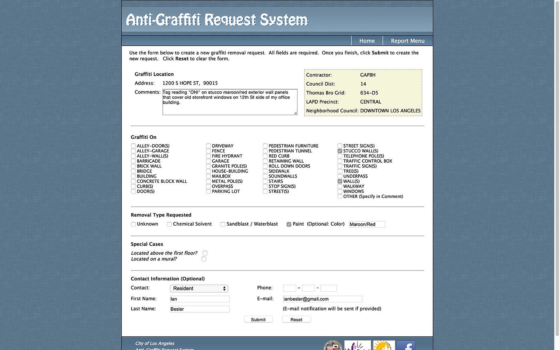Image resolution: width=560 pixels, height=350 pixels.
Task: Enable the WINDOWS checkbox
Action: pos(340,191)
